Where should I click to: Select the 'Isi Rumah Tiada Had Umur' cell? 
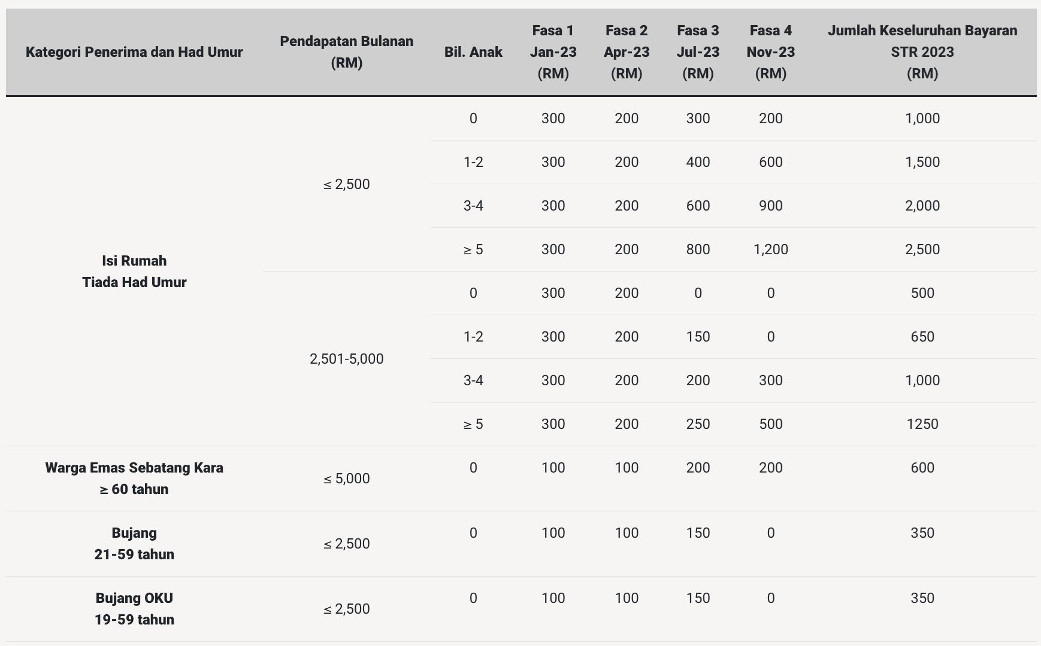[x=134, y=272]
